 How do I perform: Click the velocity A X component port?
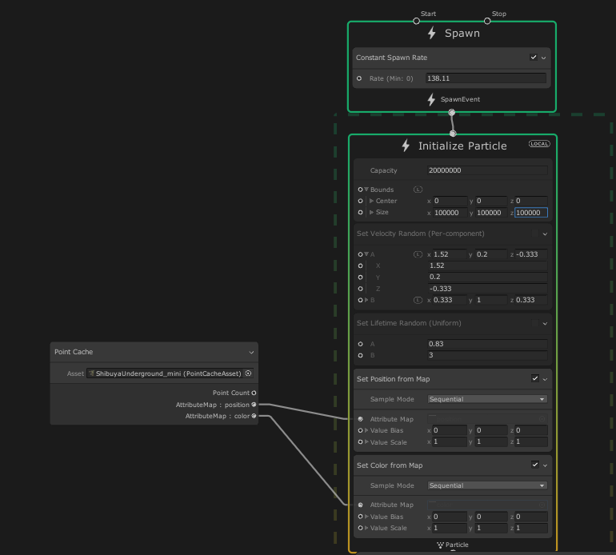360,266
